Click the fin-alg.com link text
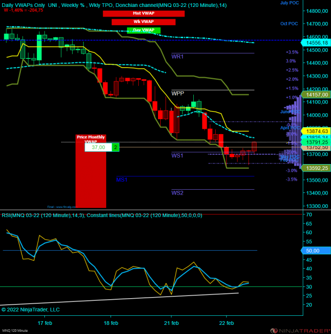Screen dimensions: 331x334 coord(61,207)
